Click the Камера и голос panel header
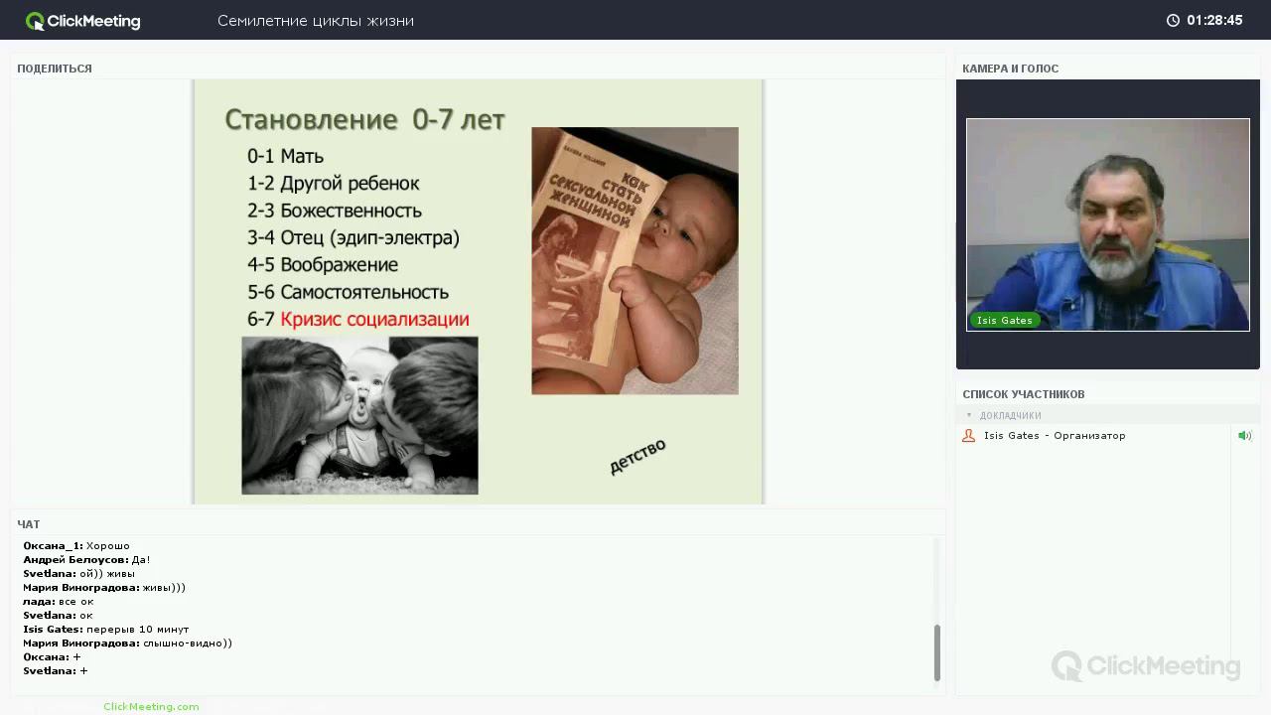 [x=1010, y=69]
